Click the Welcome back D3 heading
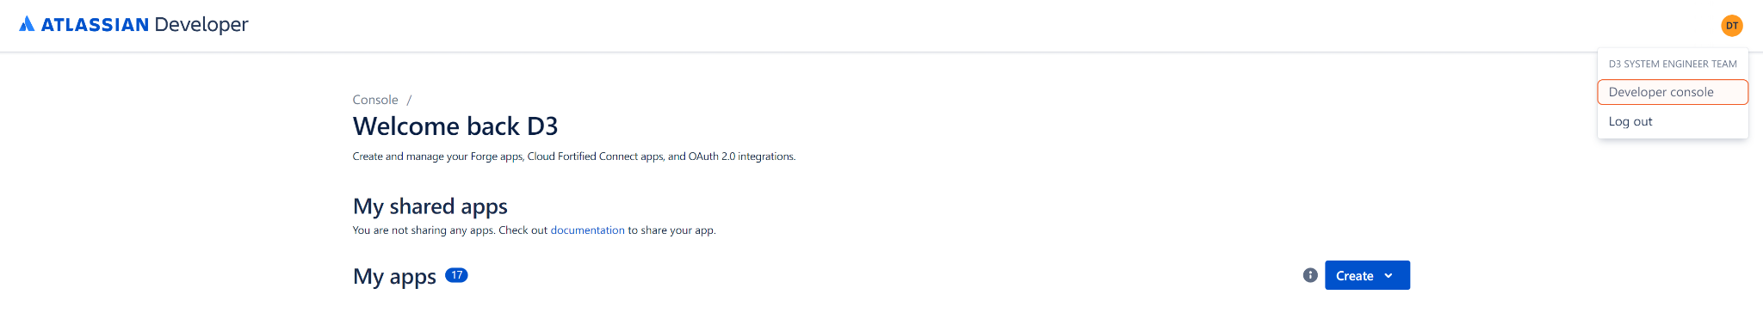The image size is (1763, 319). coord(455,126)
